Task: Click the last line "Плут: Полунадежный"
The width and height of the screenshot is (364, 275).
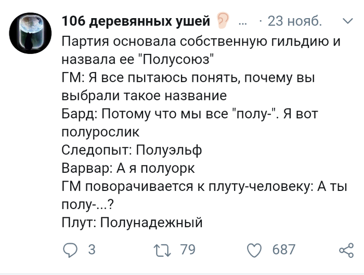Action: point(131,223)
